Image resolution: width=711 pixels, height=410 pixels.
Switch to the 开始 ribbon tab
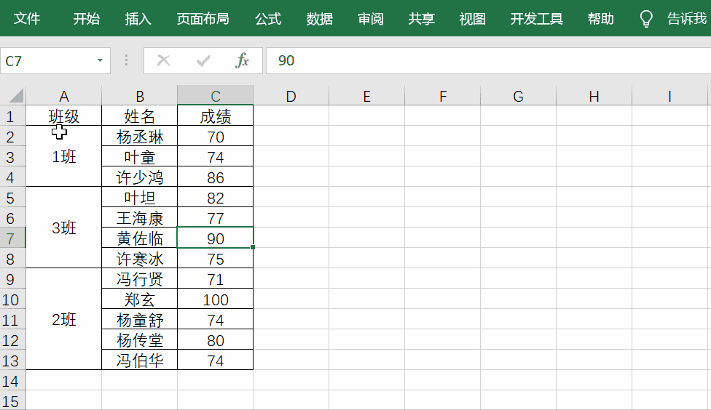86,19
